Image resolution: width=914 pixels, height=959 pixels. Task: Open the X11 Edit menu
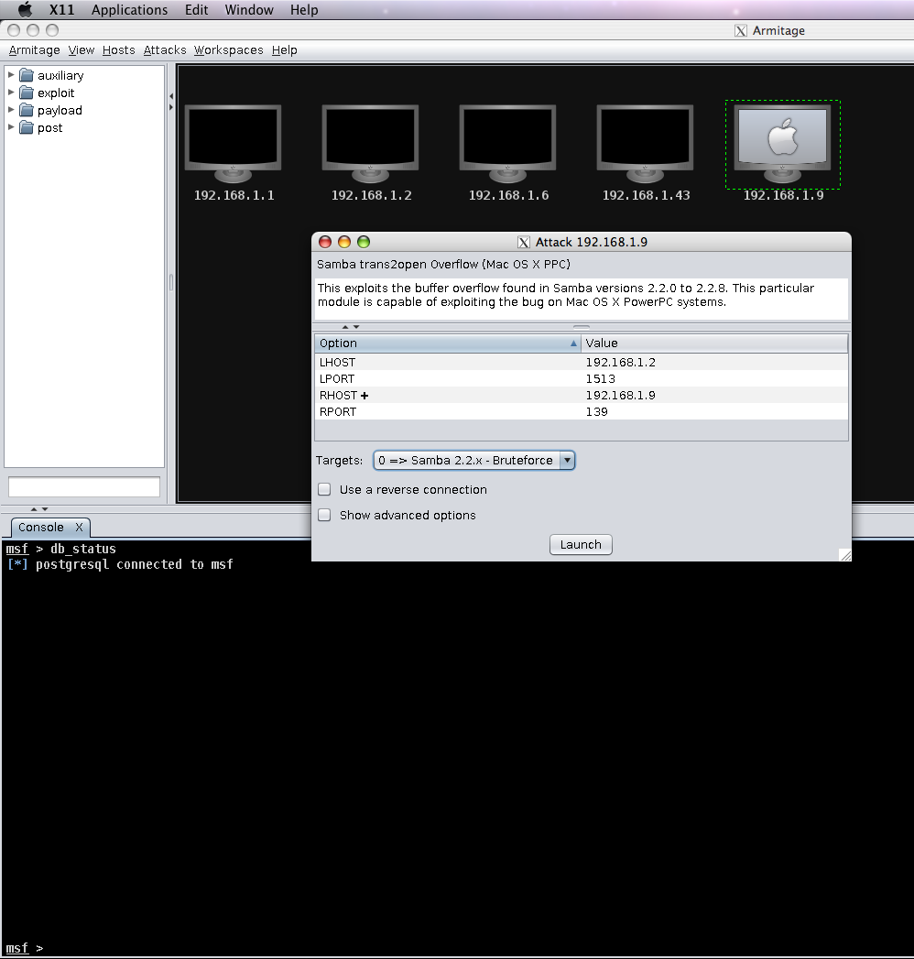click(196, 10)
